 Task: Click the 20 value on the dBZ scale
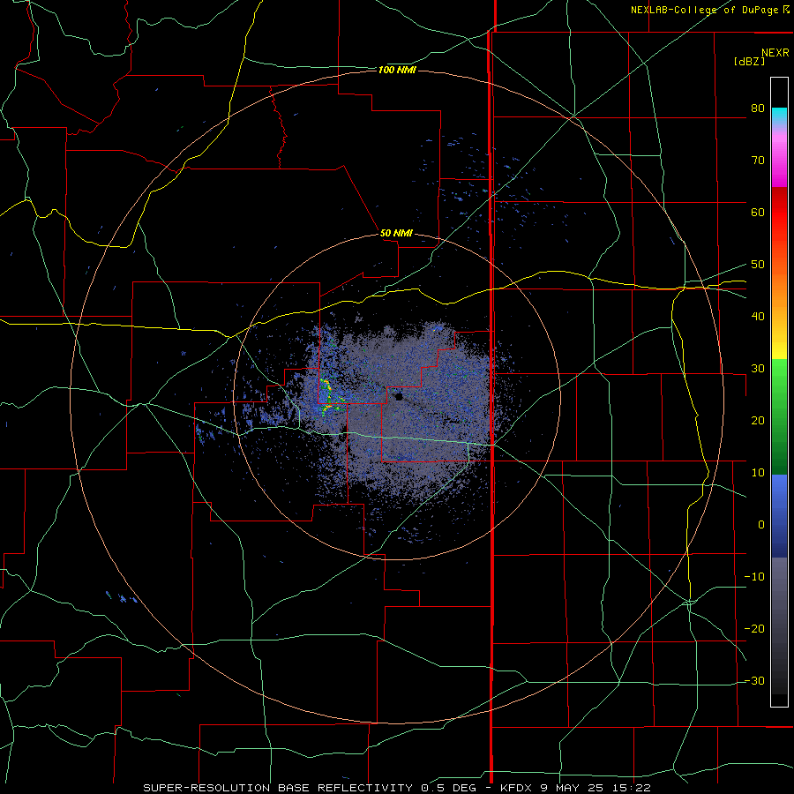coord(758,421)
